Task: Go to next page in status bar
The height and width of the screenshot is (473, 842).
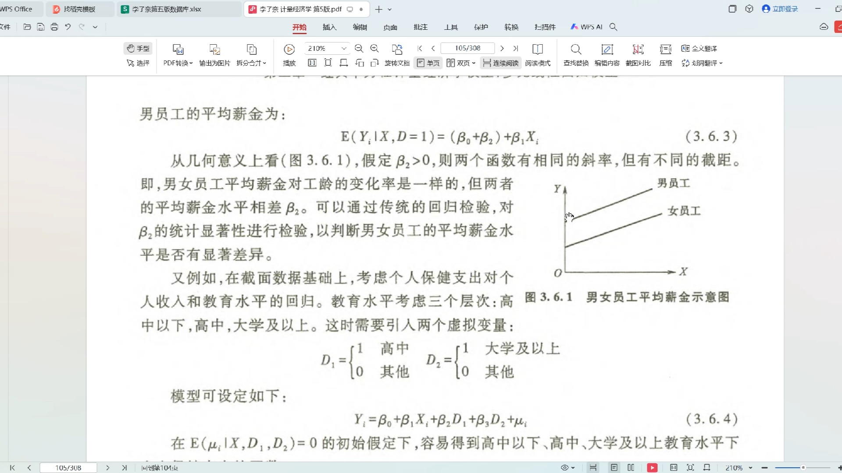Action: coord(107,468)
